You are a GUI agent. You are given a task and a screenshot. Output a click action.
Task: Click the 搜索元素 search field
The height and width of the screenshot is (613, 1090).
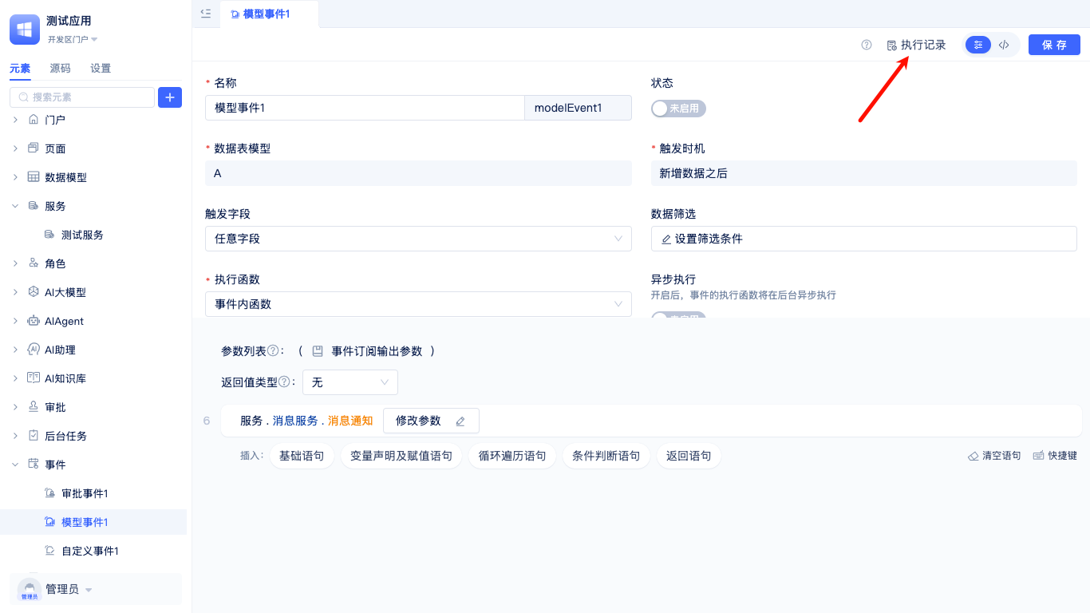pyautogui.click(x=82, y=97)
